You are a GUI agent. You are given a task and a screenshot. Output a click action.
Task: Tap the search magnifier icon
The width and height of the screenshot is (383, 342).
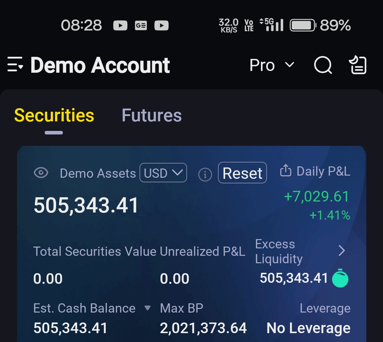tap(323, 65)
